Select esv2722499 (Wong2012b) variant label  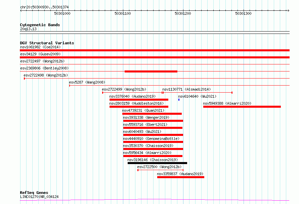(124, 89)
